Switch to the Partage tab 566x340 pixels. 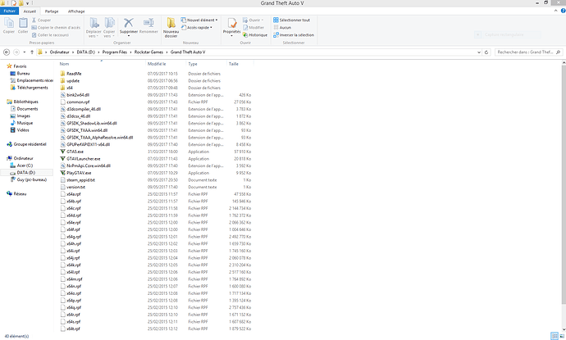[52, 11]
